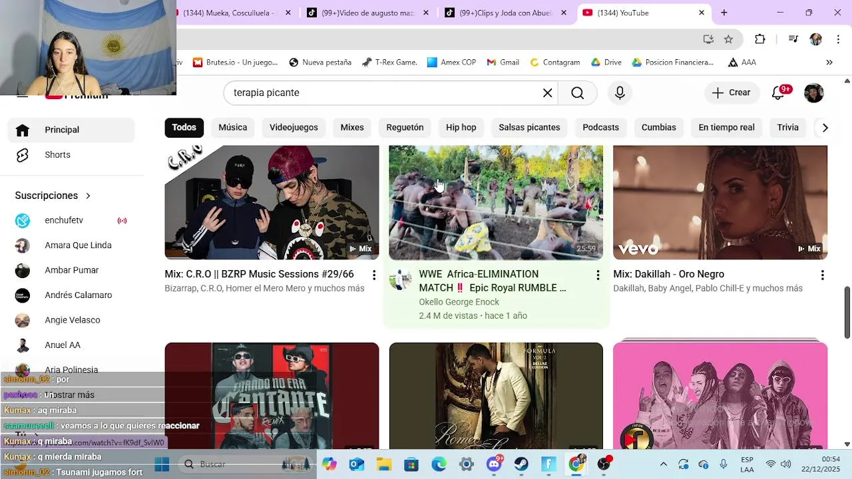The image size is (852, 479).
Task: Select the Cumbias filter chip
Action: (659, 127)
